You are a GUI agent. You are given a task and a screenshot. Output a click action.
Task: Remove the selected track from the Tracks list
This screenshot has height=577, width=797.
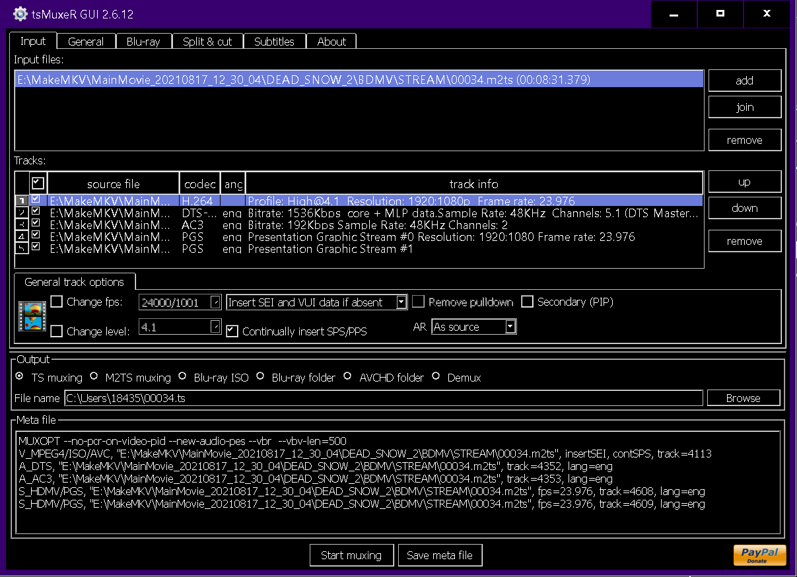tap(745, 241)
